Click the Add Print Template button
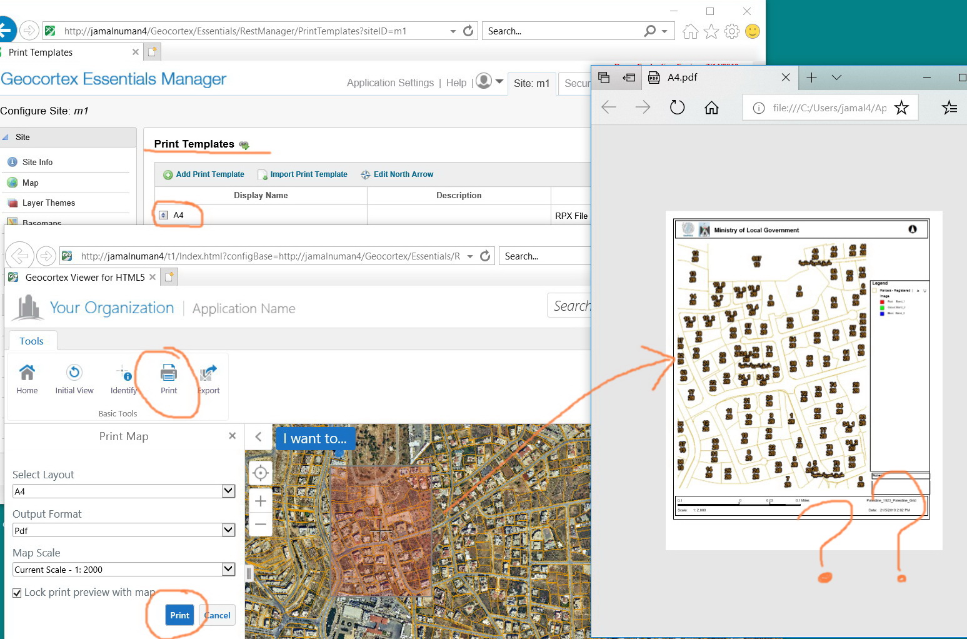The width and height of the screenshot is (967, 639). pos(204,174)
